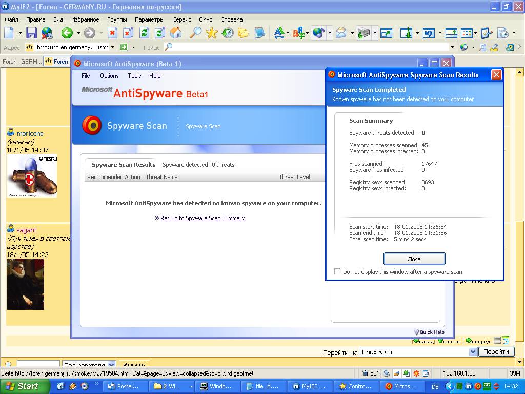This screenshot has height=394, width=525.
Task: Click 'Return to Spyware Scan Summary' link
Action: click(x=203, y=218)
